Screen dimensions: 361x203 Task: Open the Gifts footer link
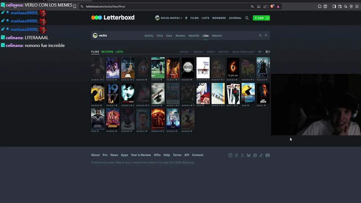click(x=157, y=155)
